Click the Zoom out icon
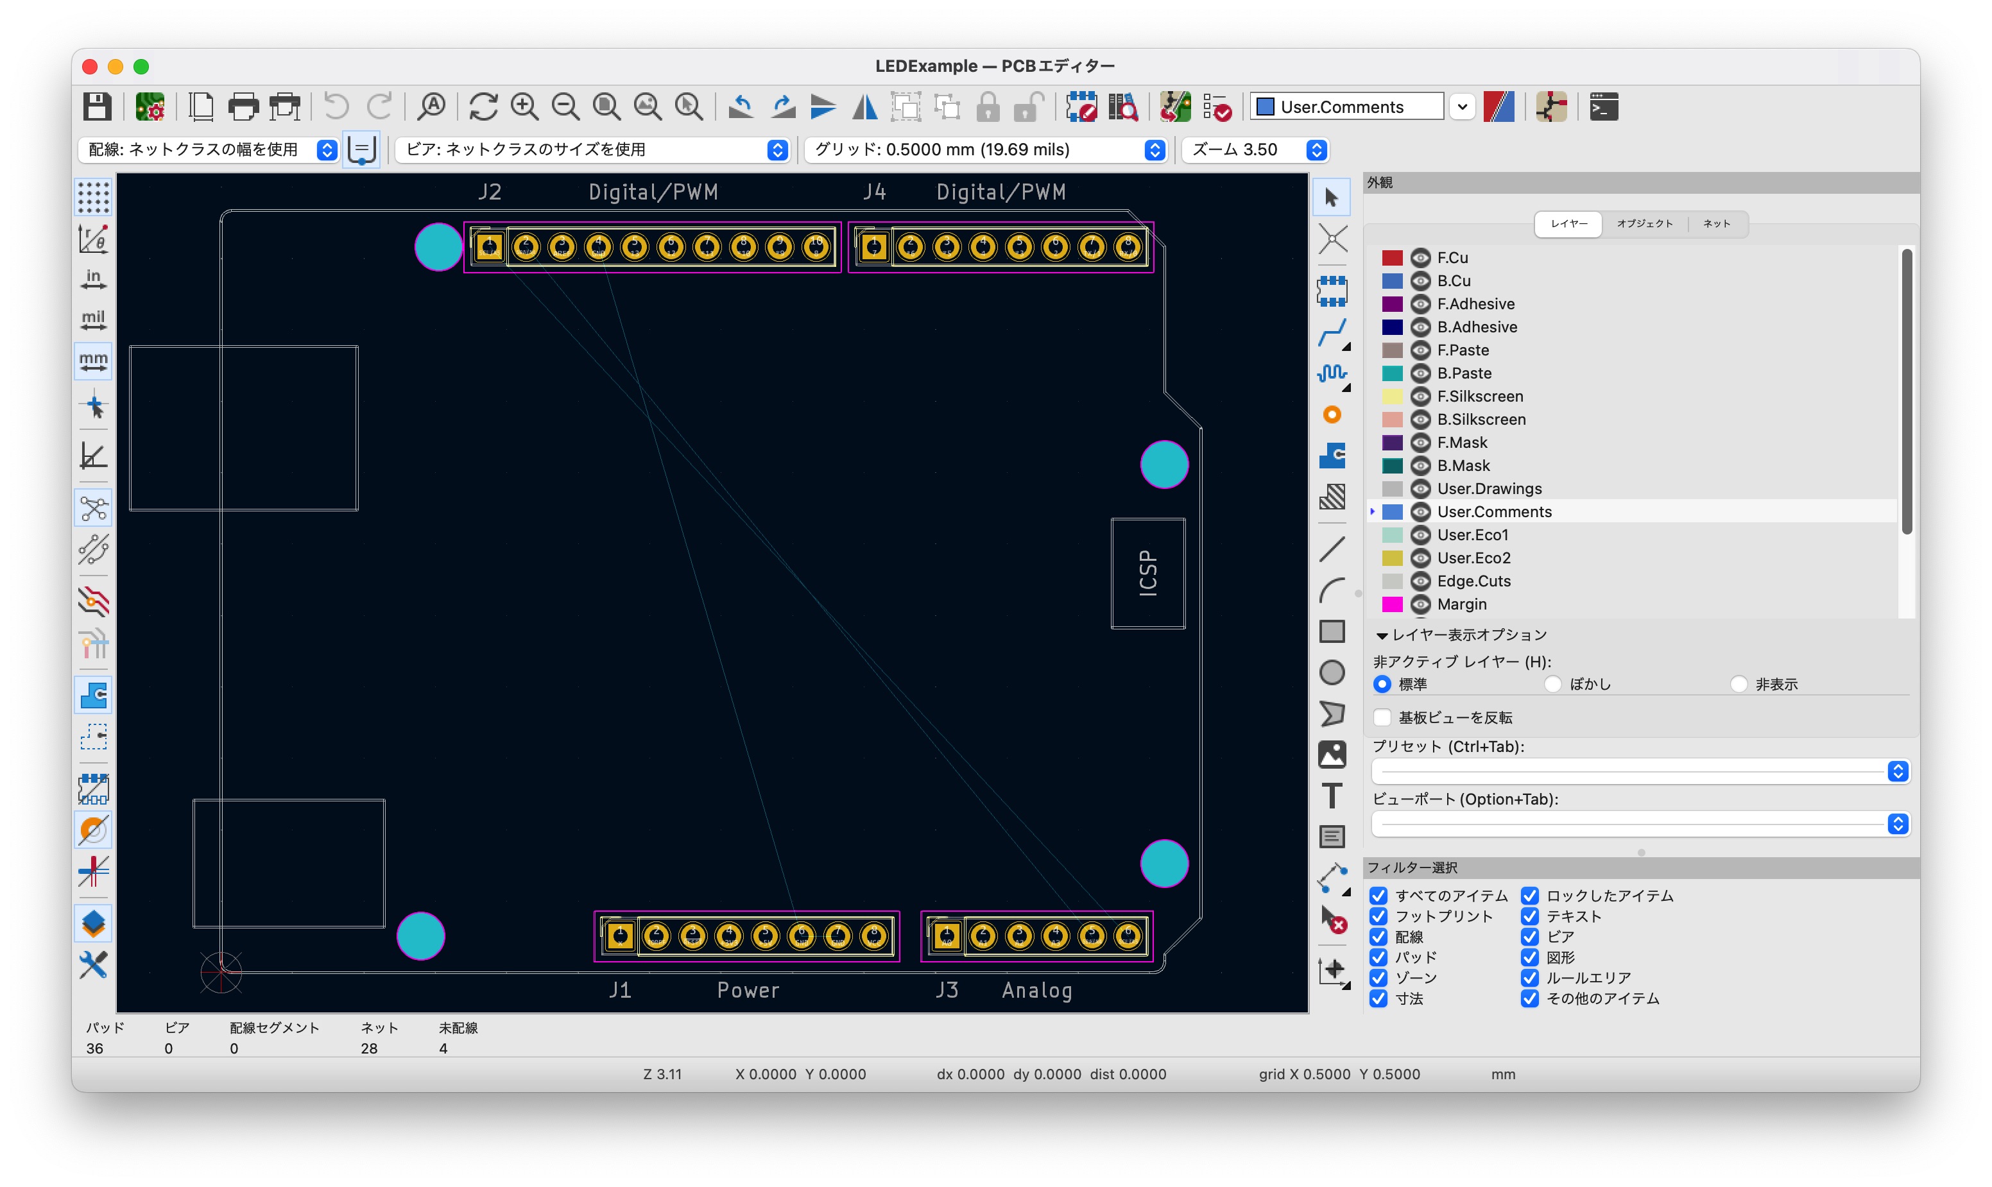The height and width of the screenshot is (1187, 1992). 565,107
